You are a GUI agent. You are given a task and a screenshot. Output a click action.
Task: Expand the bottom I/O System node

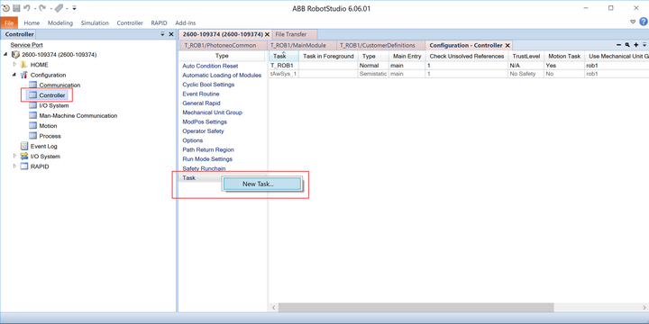pyautogui.click(x=15, y=157)
